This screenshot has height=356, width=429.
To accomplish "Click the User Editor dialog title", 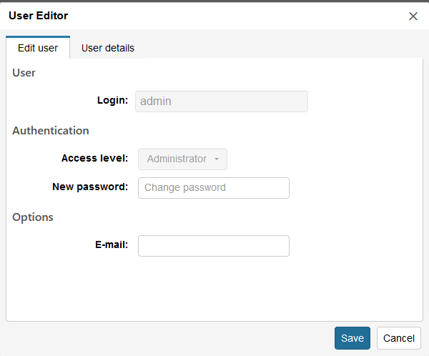I will click(x=39, y=16).
